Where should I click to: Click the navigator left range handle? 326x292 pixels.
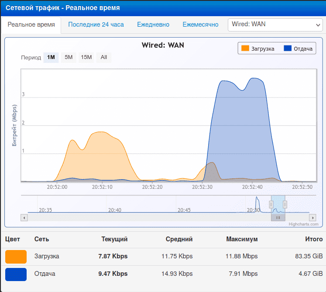(x=271, y=205)
